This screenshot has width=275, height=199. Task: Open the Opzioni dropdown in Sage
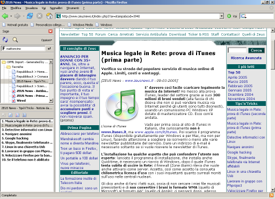click(47, 40)
